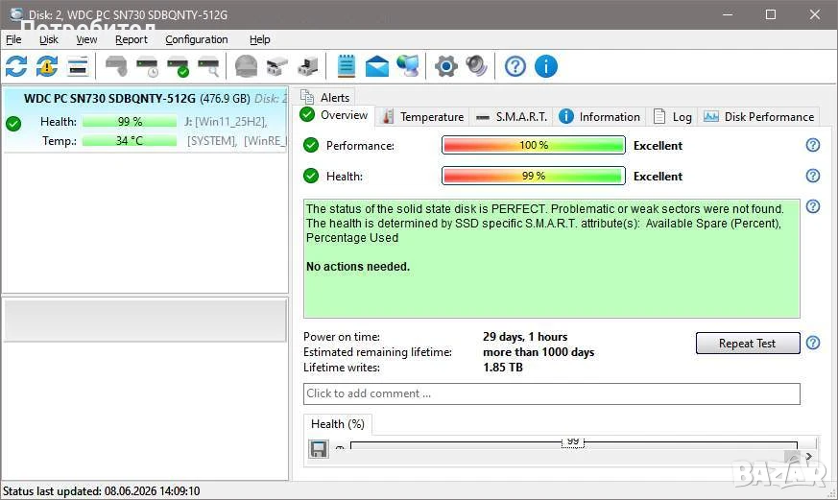Click 'Excellent' next to Health bar
The height and width of the screenshot is (500, 838).
658,177
